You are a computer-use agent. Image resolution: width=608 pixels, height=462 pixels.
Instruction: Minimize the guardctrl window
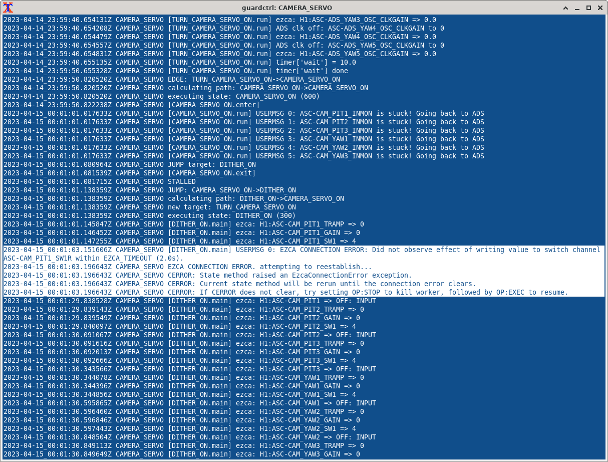(577, 8)
